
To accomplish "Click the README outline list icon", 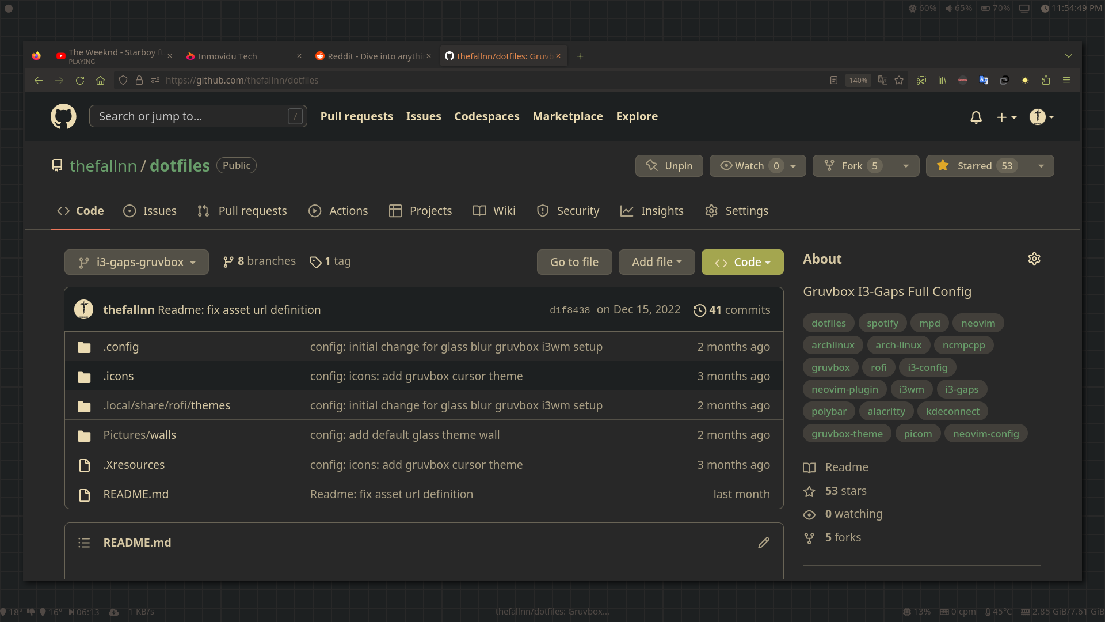I will click(84, 543).
